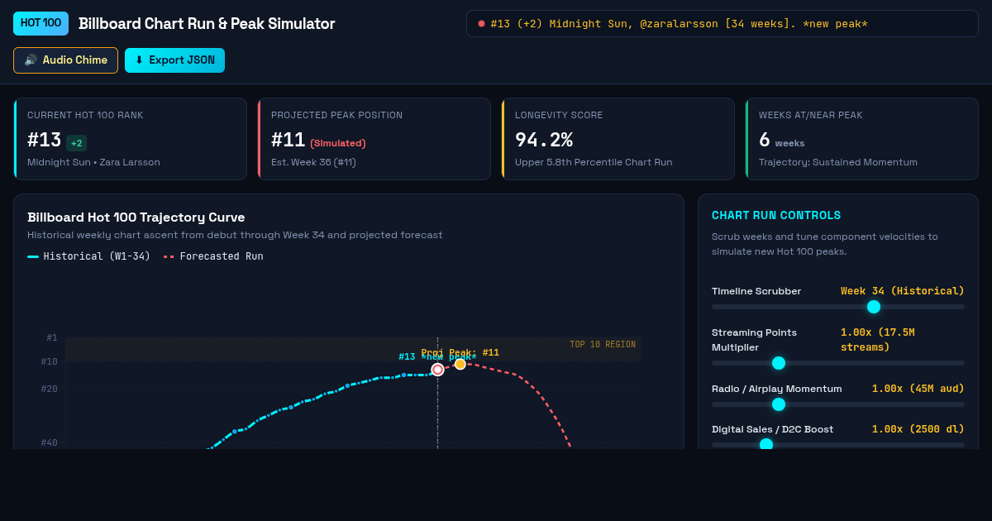Click the Timeline Scrubber slider handle

pyautogui.click(x=874, y=307)
